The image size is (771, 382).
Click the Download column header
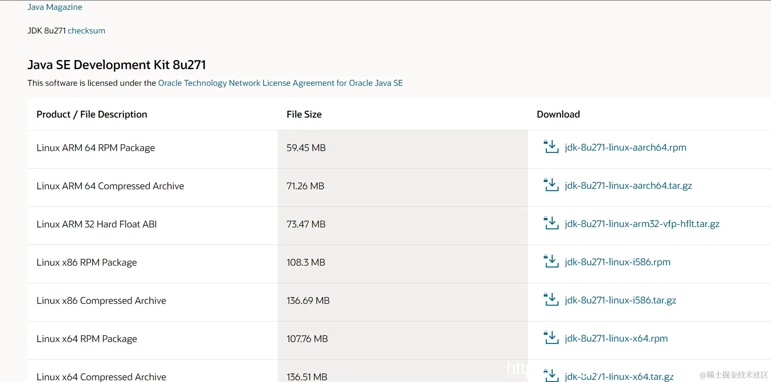pyautogui.click(x=558, y=114)
